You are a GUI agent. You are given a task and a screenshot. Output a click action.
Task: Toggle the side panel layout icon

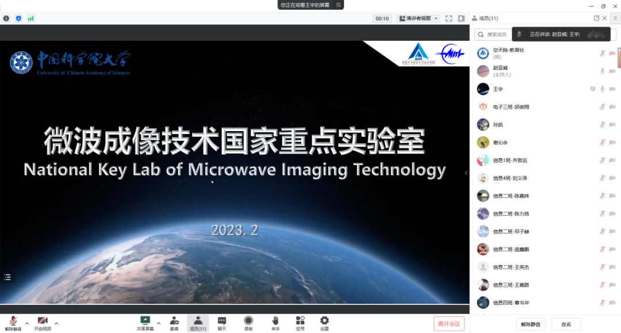pyautogui.click(x=461, y=18)
